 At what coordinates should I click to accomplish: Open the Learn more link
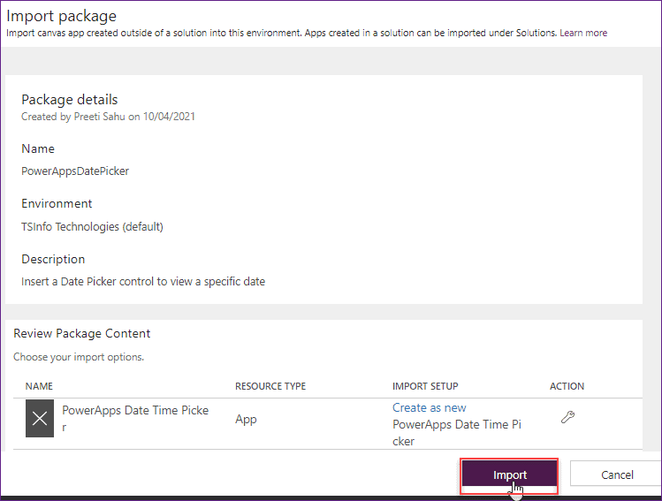[583, 33]
